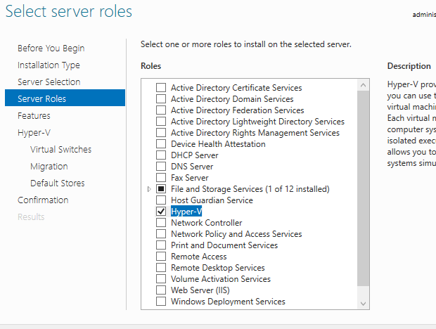This screenshot has height=329, width=436.
Task: Select the 'Active Directory Domain Services' label
Action: 232,99
